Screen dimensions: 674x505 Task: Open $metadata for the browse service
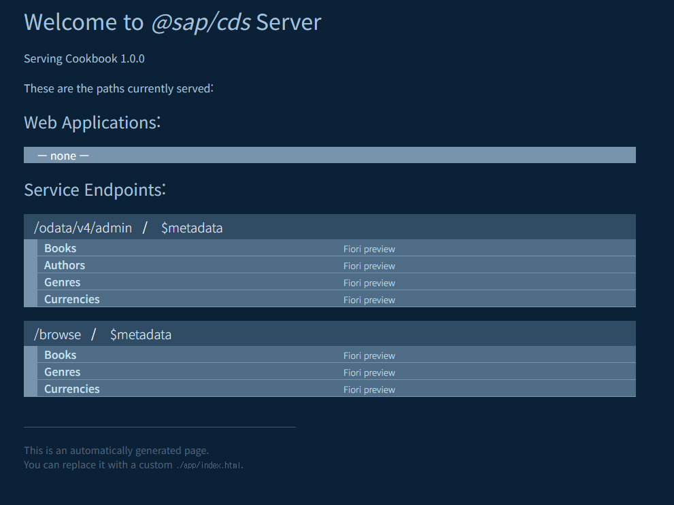(x=141, y=334)
